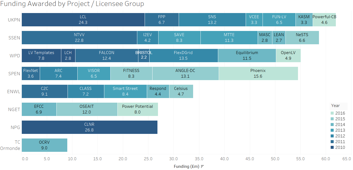The width and height of the screenshot is (353, 170).
Task: Click the VCEE 3.3 bar segment
Action: (x=254, y=20)
